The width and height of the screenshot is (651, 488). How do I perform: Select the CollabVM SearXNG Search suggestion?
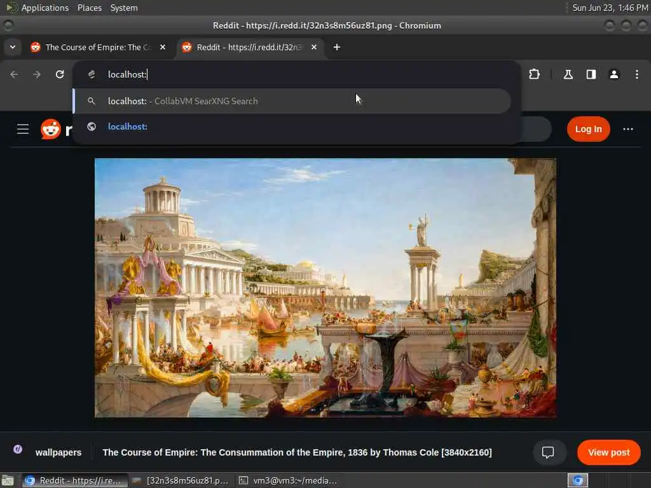292,101
